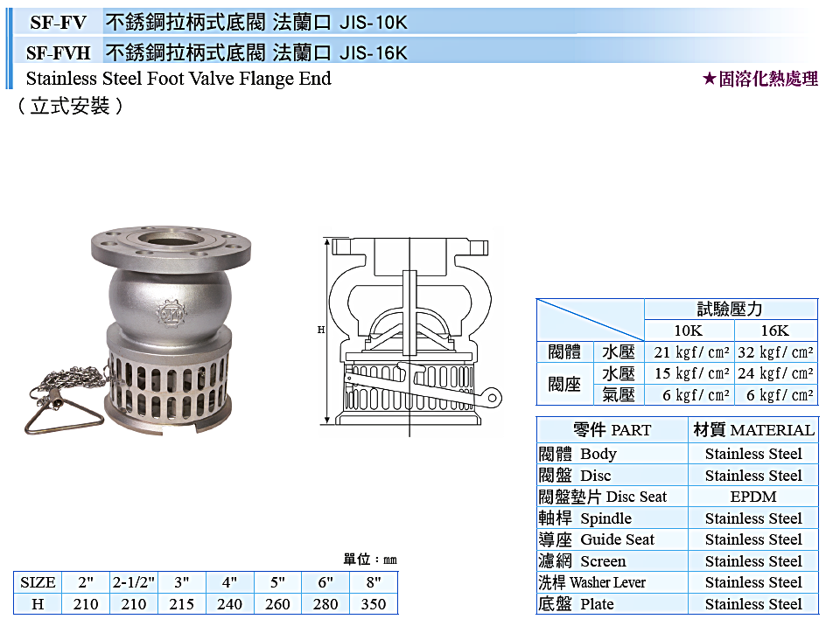The height and width of the screenshot is (626, 840).
Task: Select the SIZE header cell
Action: 38,582
